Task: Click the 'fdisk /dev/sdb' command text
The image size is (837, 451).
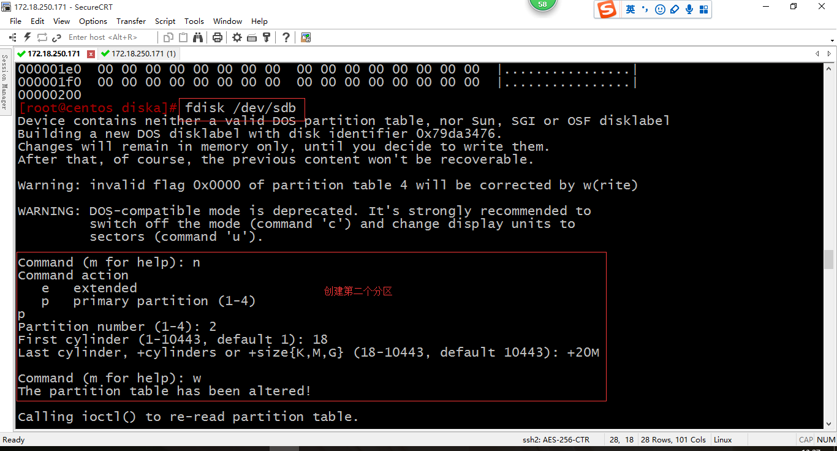Action: [x=241, y=108]
